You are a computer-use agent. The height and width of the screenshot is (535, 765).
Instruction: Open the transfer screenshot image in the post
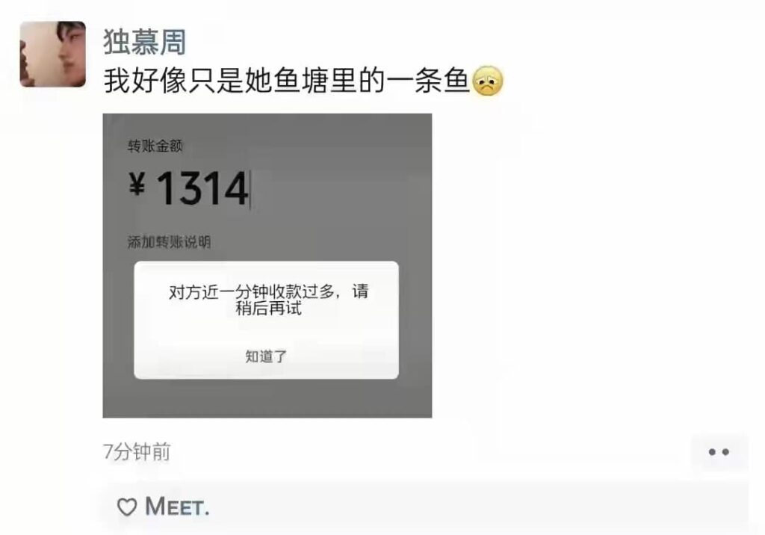click(x=267, y=265)
